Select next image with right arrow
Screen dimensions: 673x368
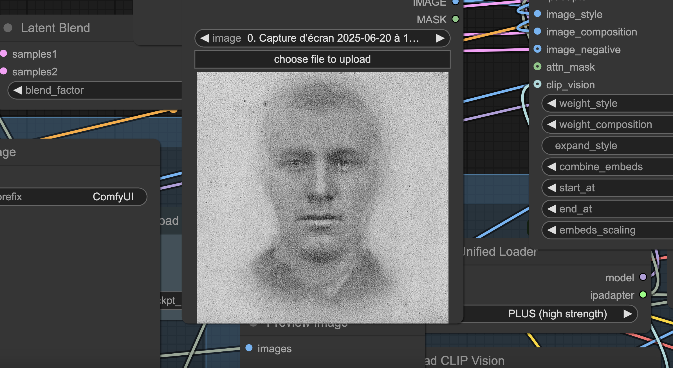440,38
